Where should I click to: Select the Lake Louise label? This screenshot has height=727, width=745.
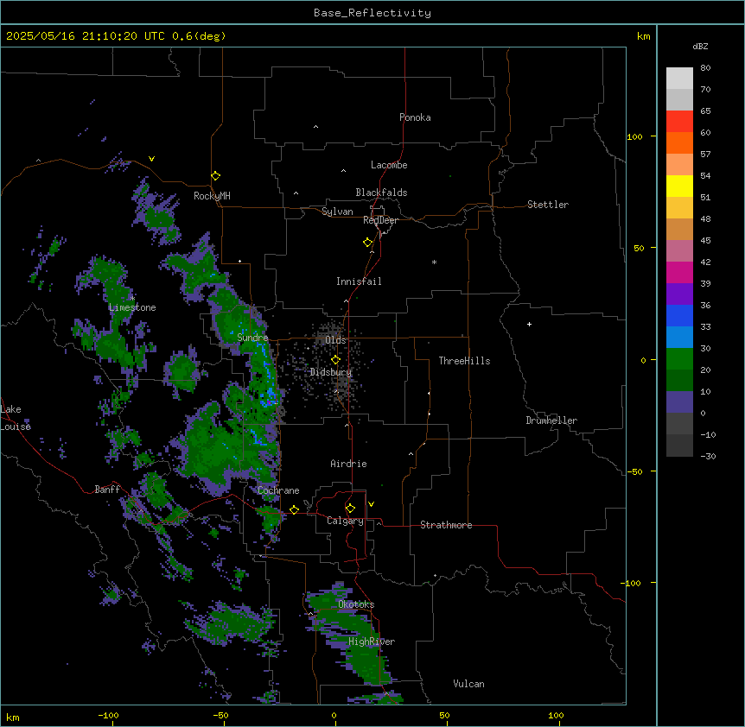click(x=16, y=418)
